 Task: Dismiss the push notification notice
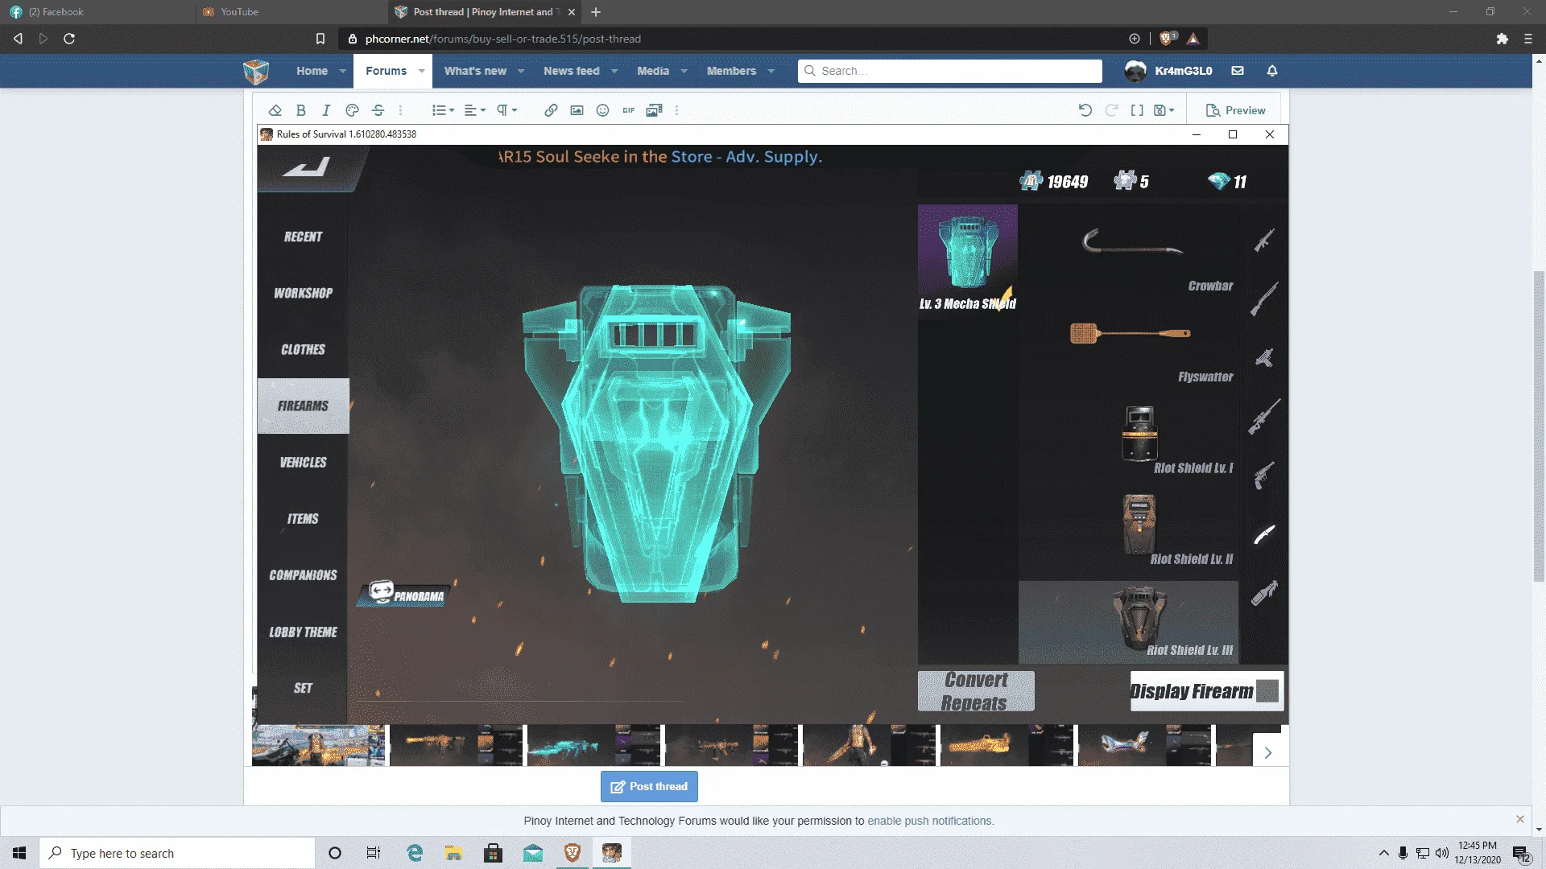[x=1520, y=819]
